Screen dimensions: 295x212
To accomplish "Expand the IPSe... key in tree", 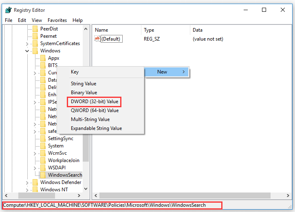I will point(35,102).
